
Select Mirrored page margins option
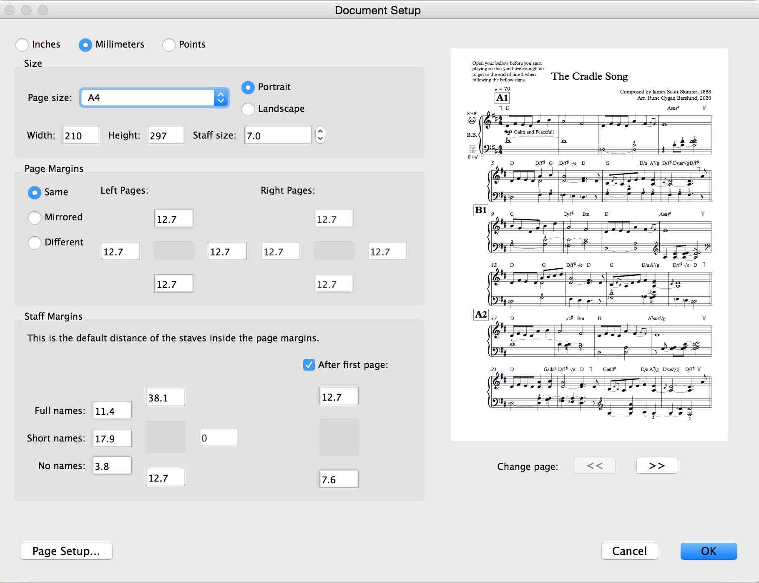35,217
